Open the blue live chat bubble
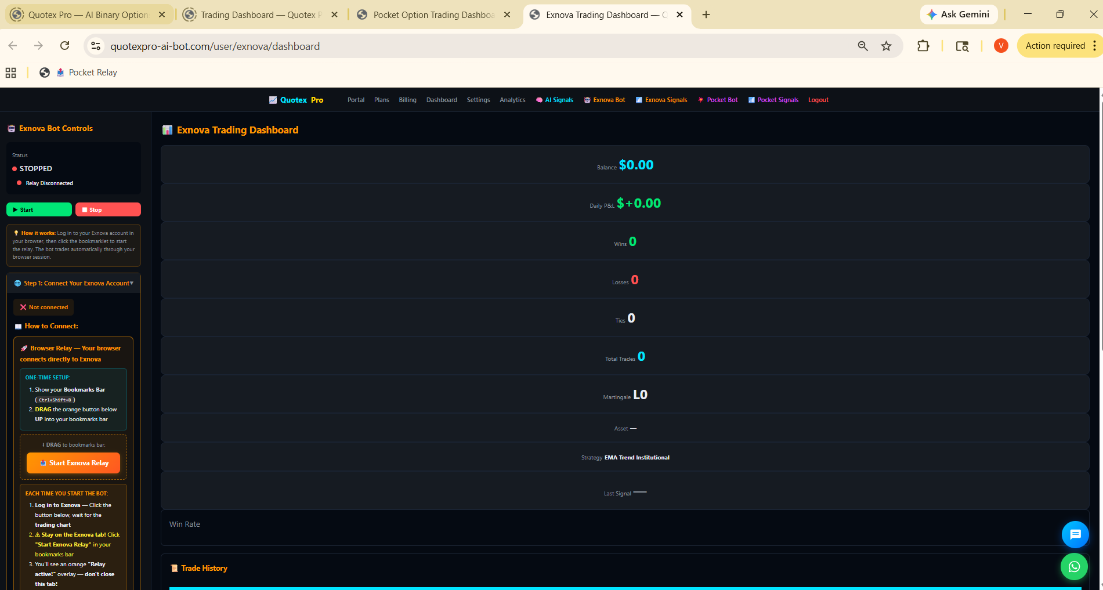1103x590 pixels. pyautogui.click(x=1075, y=534)
